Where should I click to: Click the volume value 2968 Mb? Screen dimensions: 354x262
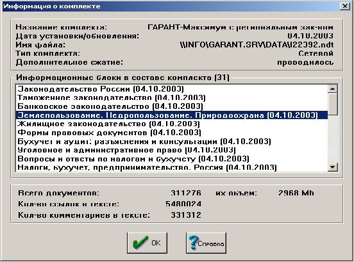pos(296,193)
